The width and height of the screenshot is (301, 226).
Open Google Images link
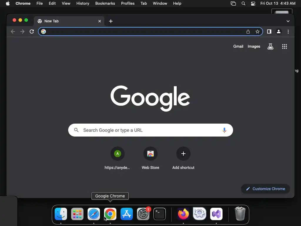click(x=254, y=46)
